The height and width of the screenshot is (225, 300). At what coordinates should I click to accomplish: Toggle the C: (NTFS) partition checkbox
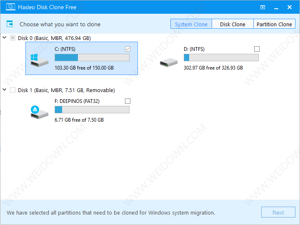[x=127, y=49]
